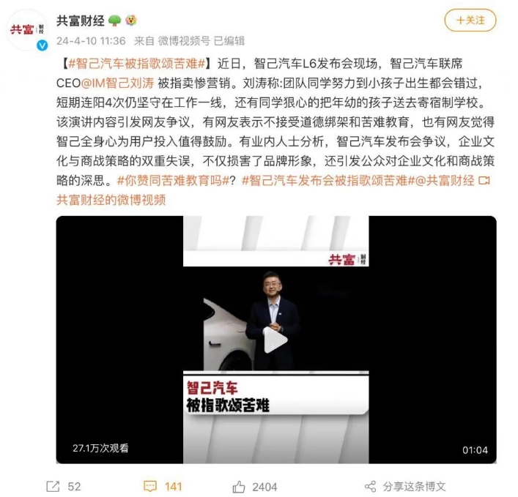Click the 27.1万次观看 view count
The height and width of the screenshot is (497, 518).
[x=100, y=448]
